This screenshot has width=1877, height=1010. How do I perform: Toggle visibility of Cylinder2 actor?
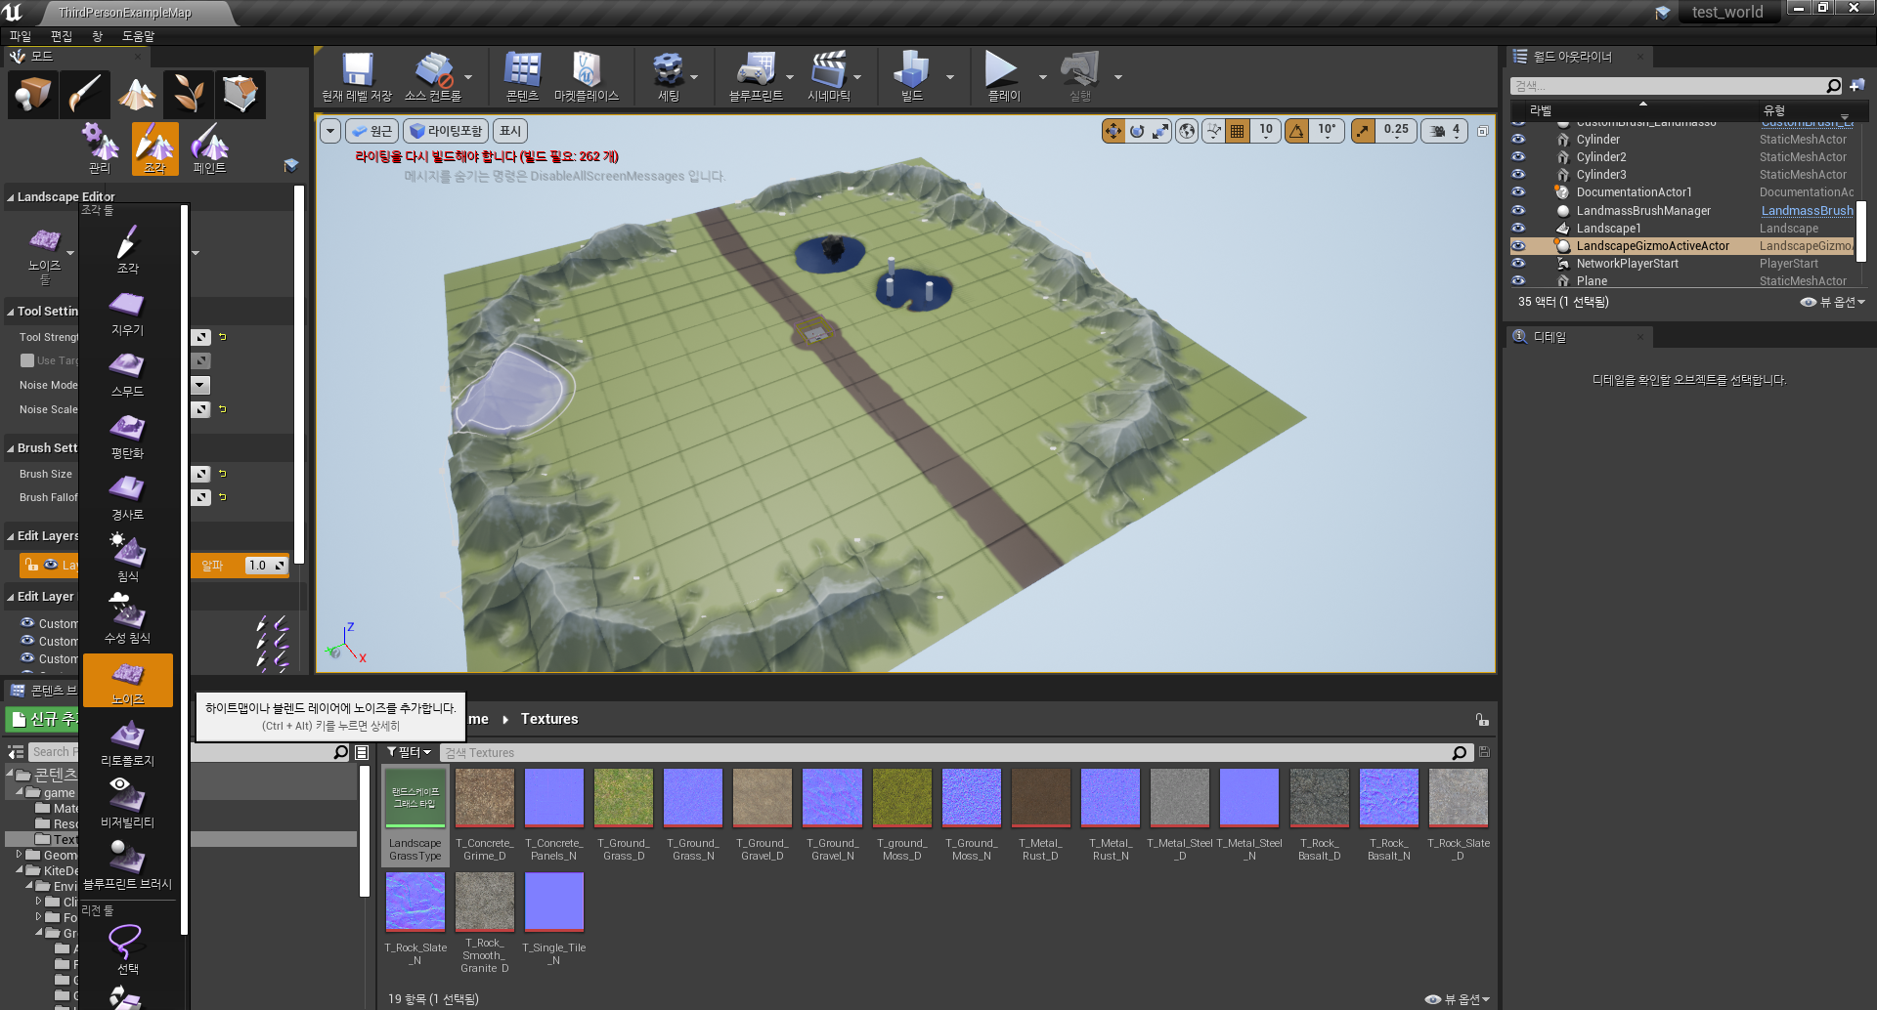click(1518, 157)
